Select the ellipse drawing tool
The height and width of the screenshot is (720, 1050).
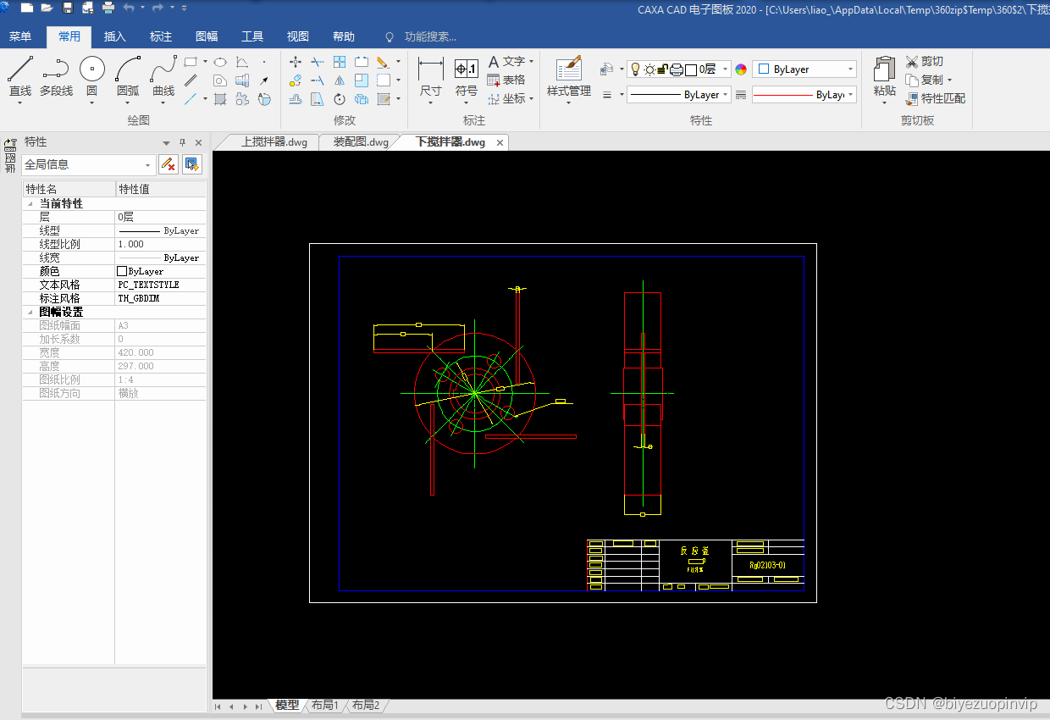[x=220, y=62]
